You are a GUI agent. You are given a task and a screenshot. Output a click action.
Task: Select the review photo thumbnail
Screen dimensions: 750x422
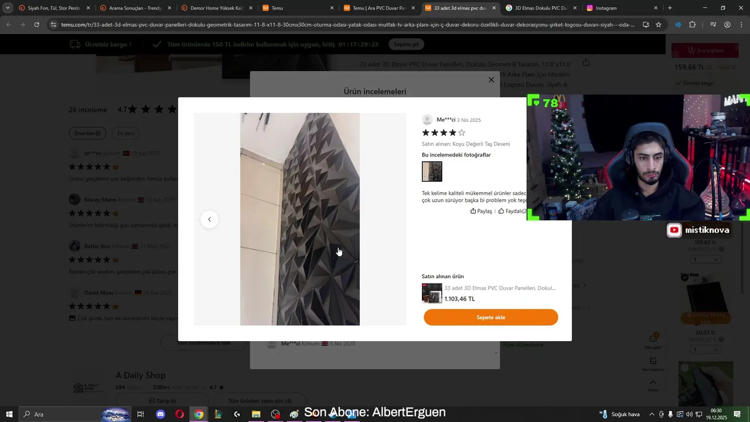[x=432, y=172]
